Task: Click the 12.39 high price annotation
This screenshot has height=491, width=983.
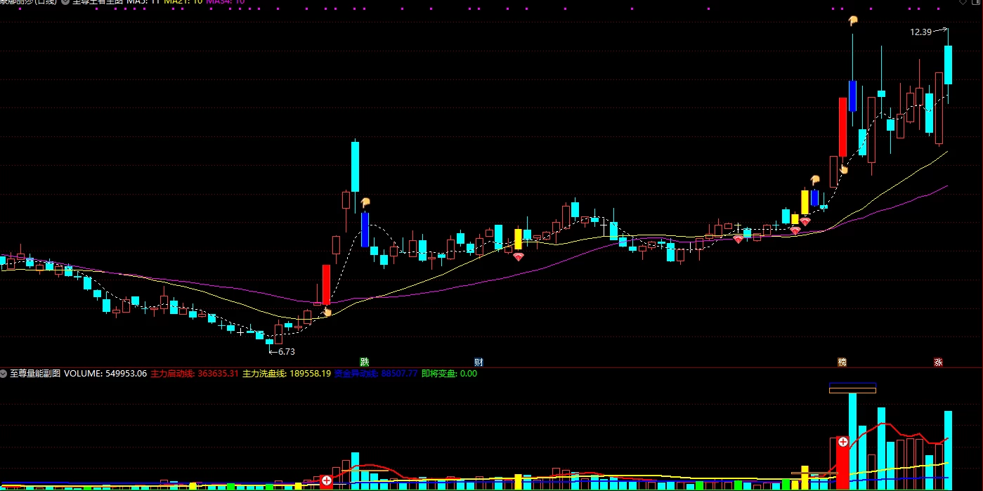Action: [x=920, y=32]
